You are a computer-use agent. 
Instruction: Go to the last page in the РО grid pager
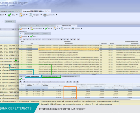(58, 39)
